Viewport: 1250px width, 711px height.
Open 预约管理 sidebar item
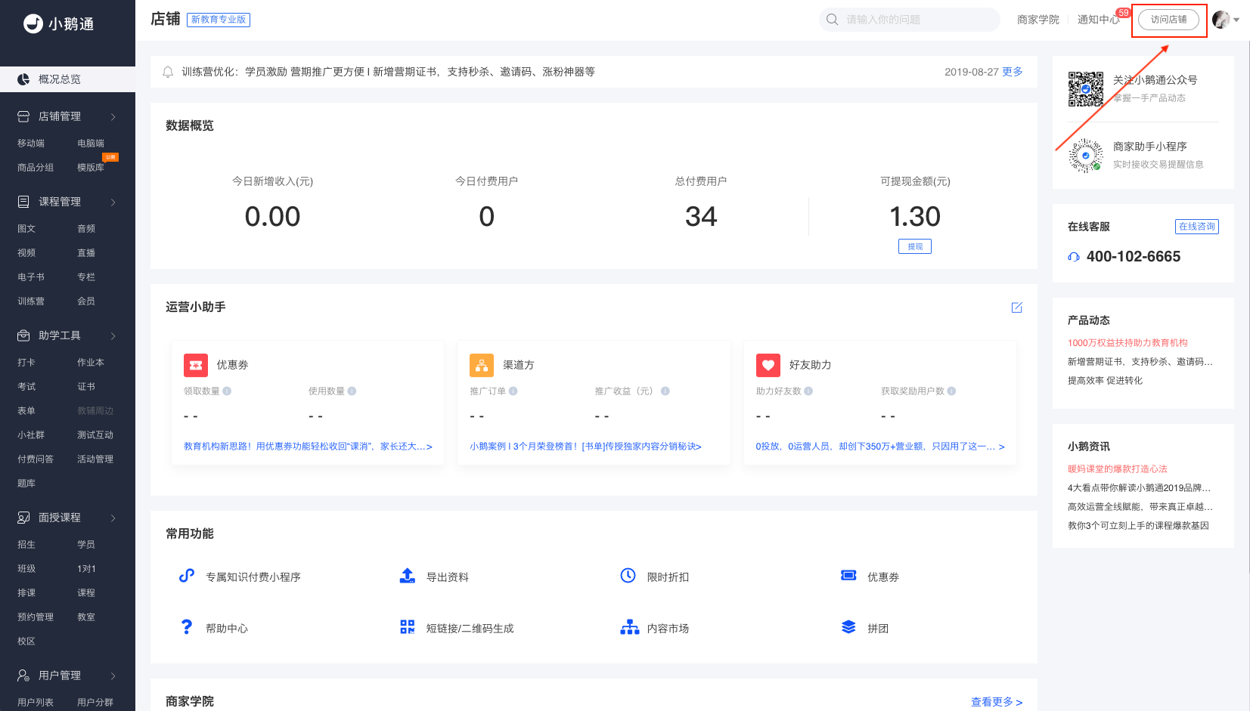(x=36, y=617)
